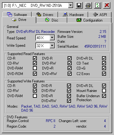Click the printer icon button
The image size is (114, 135).
[x=88, y=5]
